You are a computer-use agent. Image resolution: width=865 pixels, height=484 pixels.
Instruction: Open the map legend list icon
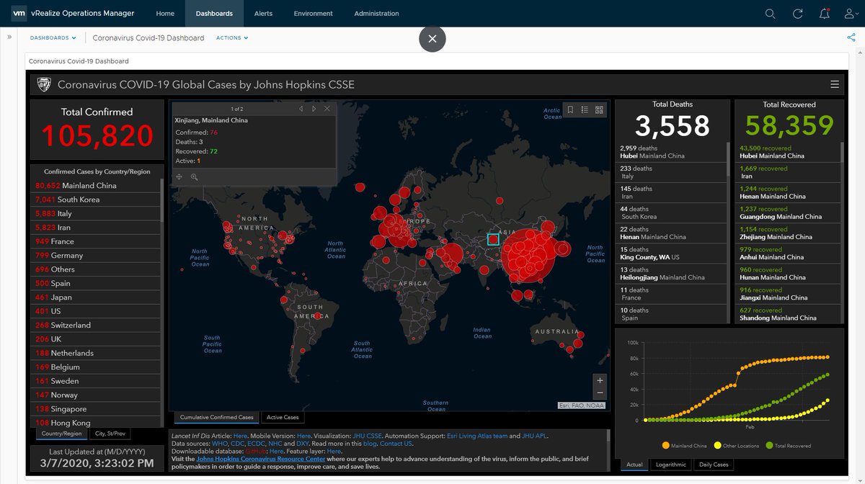[585, 109]
